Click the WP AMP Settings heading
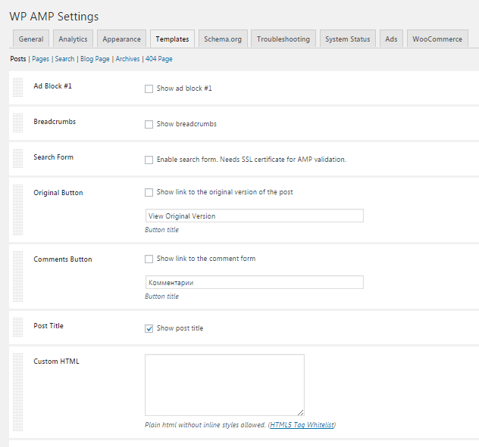This screenshot has height=447, width=479. (54, 17)
